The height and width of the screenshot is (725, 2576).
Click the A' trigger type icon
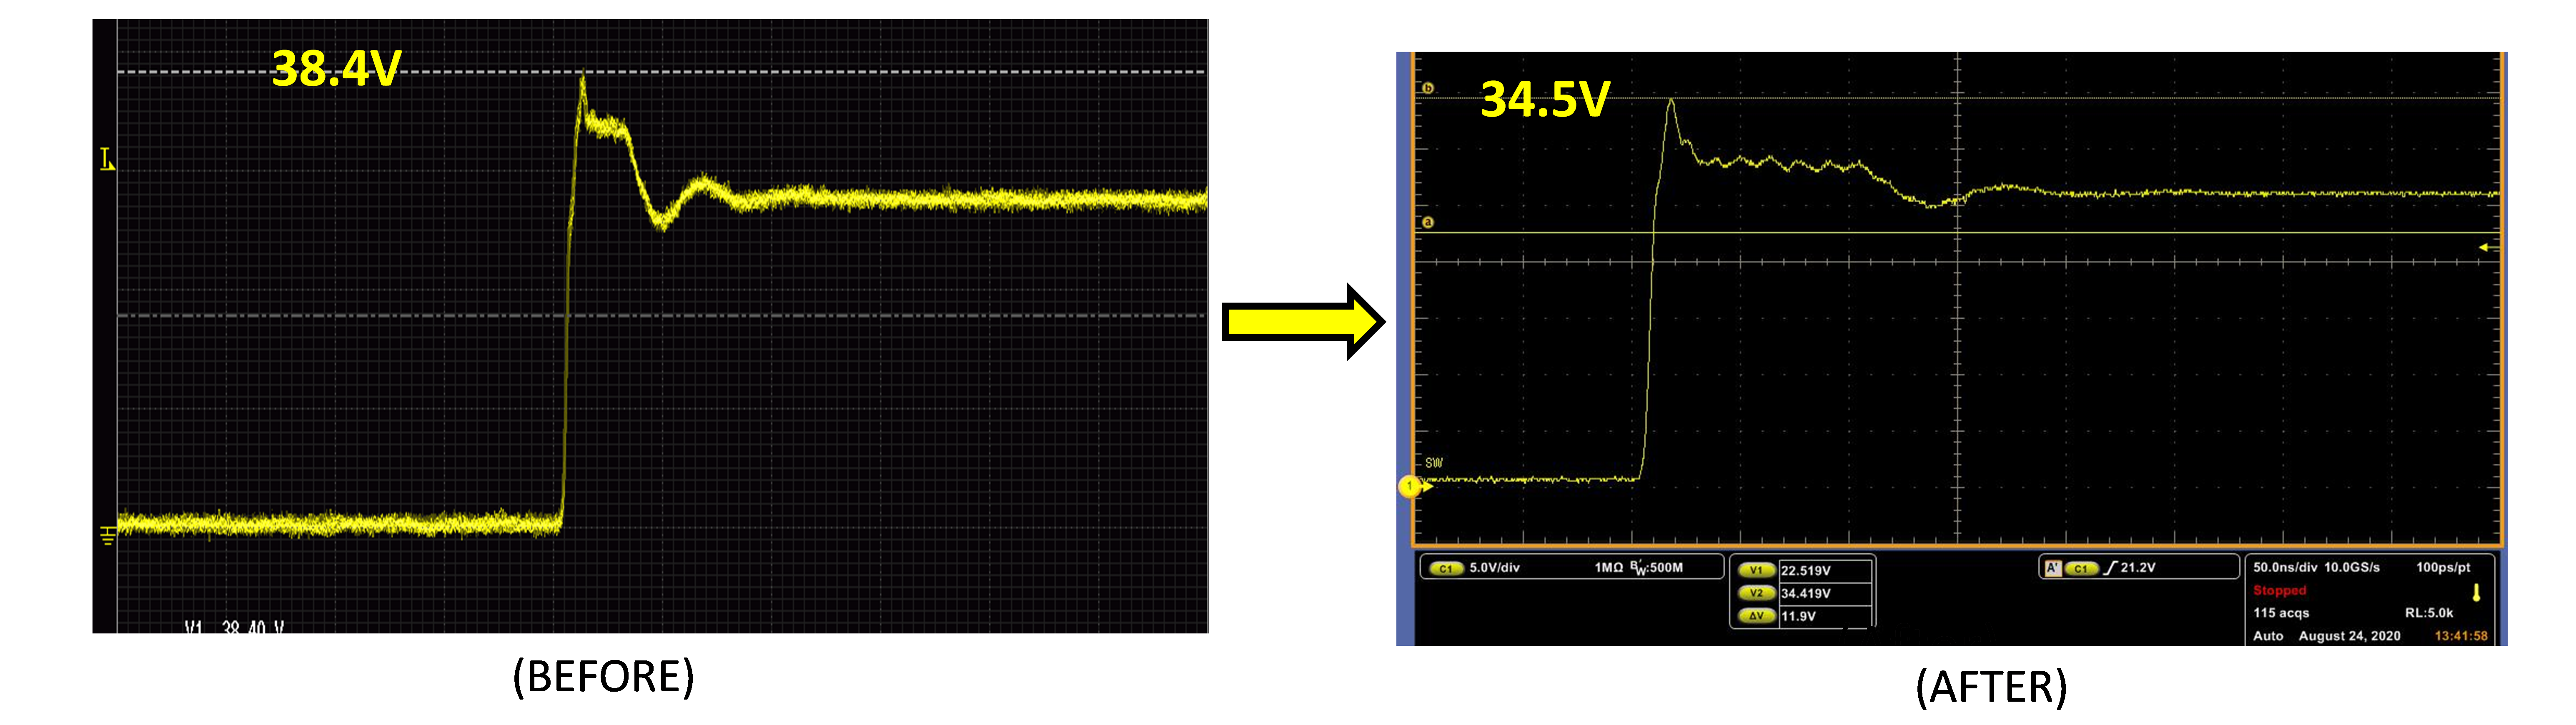click(x=2052, y=568)
